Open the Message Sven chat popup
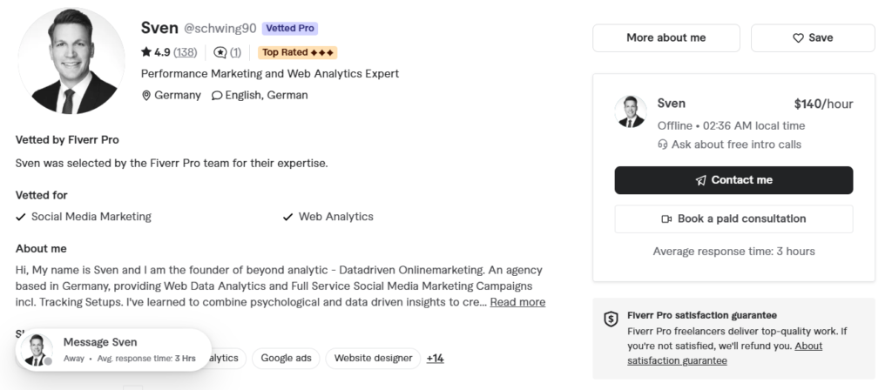Viewport: 892px width, 390px height. [x=114, y=350]
